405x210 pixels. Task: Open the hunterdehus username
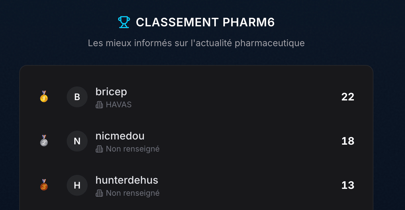click(127, 180)
